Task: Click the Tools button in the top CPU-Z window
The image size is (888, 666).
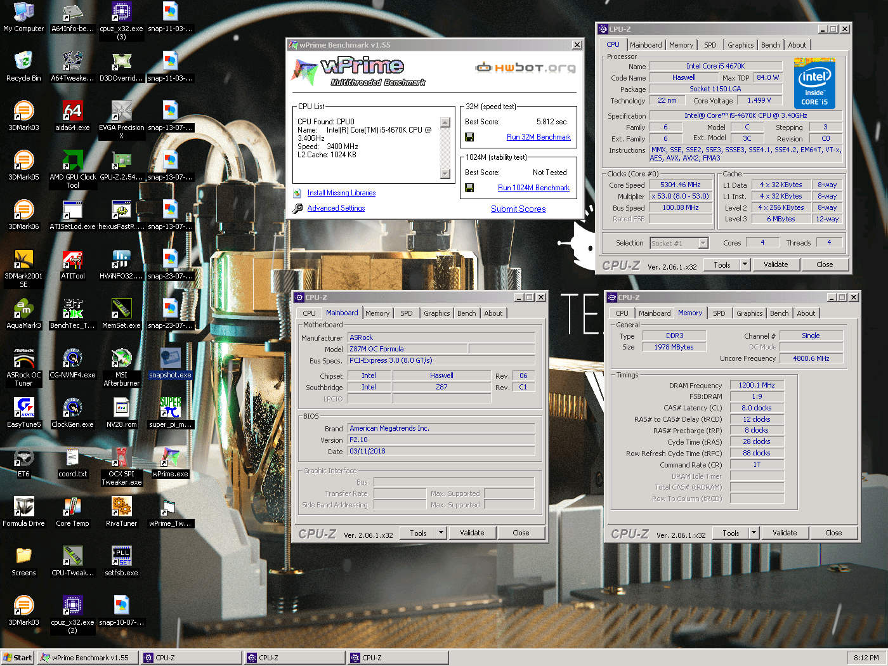Action: tap(722, 264)
